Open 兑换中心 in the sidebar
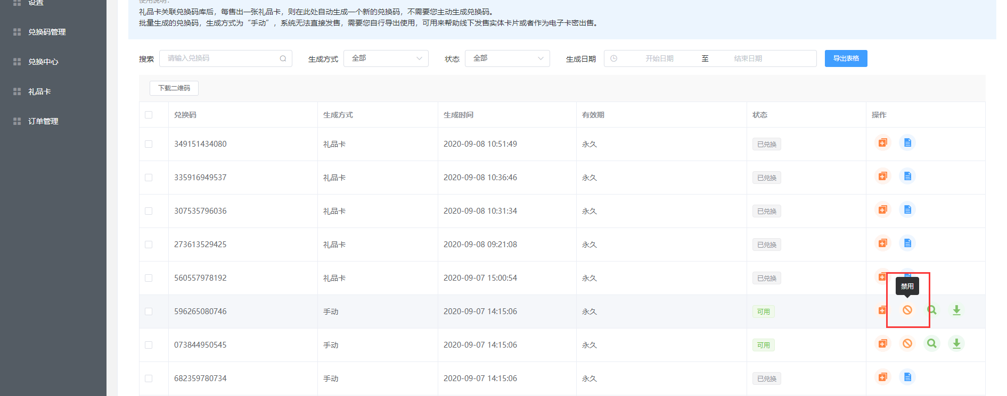 43,62
